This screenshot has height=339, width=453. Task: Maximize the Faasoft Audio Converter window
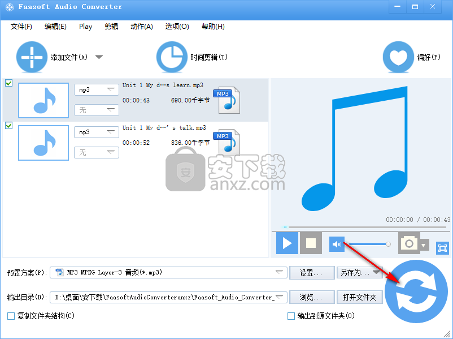coord(415,7)
